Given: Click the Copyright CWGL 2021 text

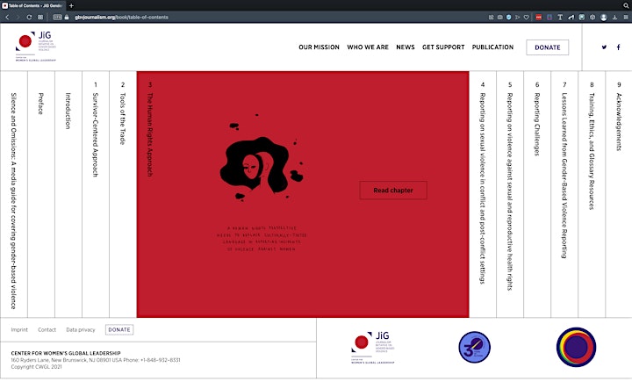Looking at the screenshot, I should 36,367.
